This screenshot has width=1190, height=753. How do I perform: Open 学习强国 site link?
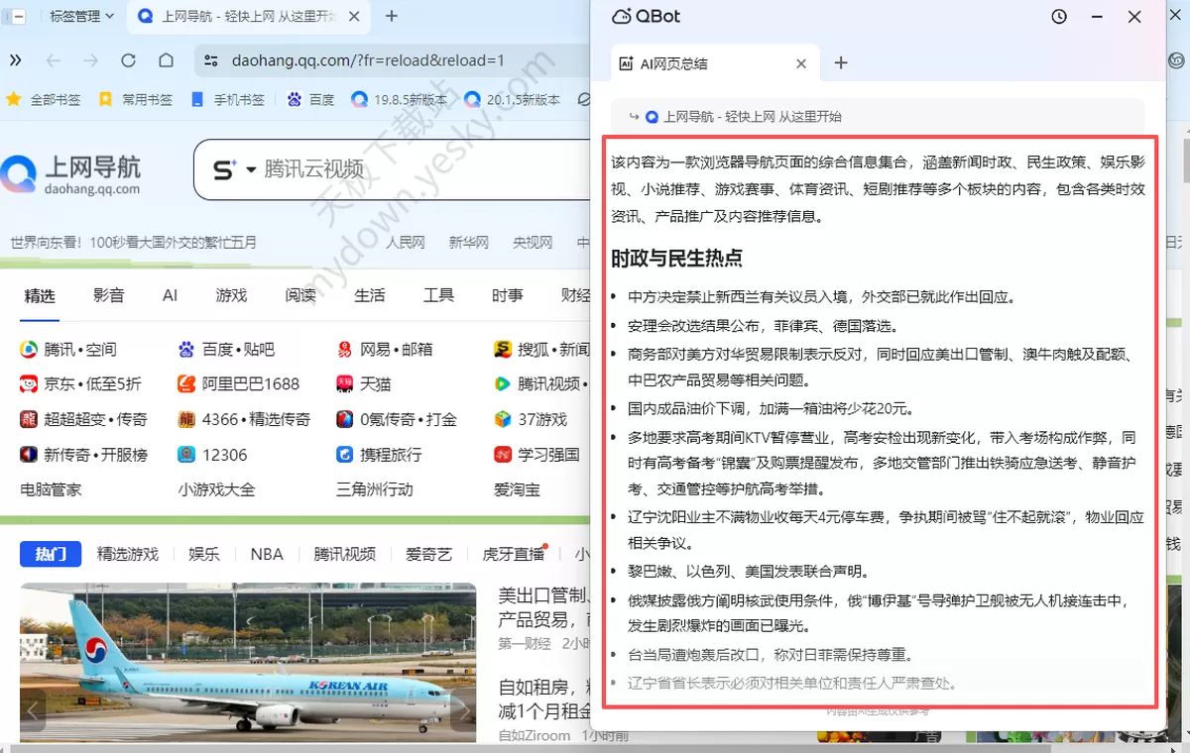point(536,455)
